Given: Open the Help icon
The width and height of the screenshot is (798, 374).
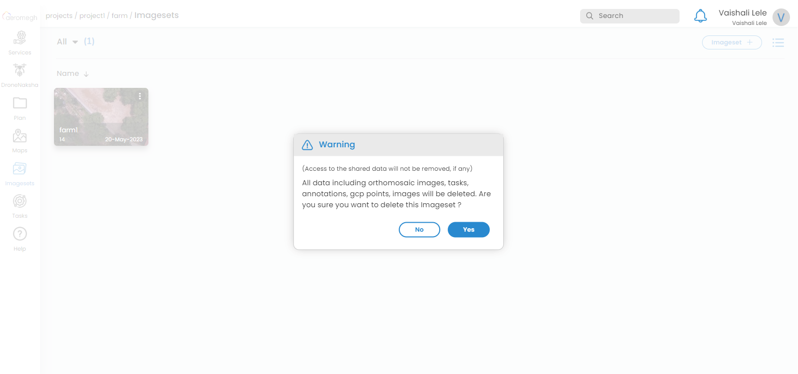Looking at the screenshot, I should pyautogui.click(x=20, y=234).
